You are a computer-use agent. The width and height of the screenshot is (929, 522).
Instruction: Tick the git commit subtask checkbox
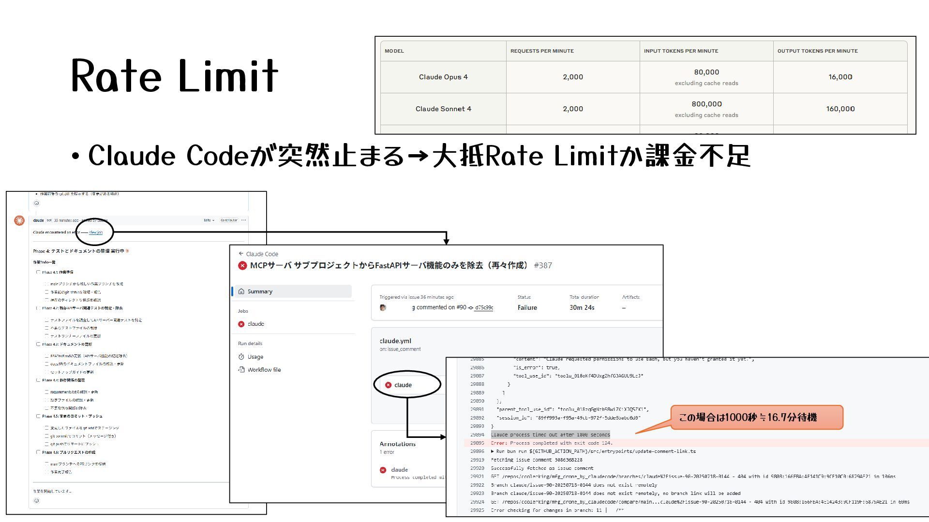(x=46, y=436)
